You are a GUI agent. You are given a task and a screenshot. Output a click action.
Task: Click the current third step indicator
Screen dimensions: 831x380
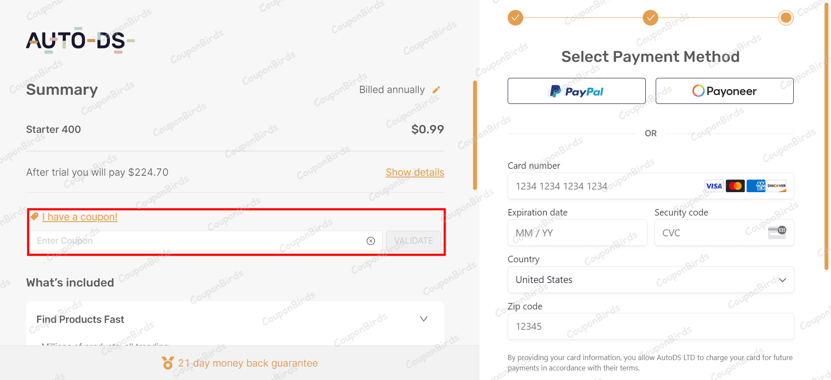786,18
